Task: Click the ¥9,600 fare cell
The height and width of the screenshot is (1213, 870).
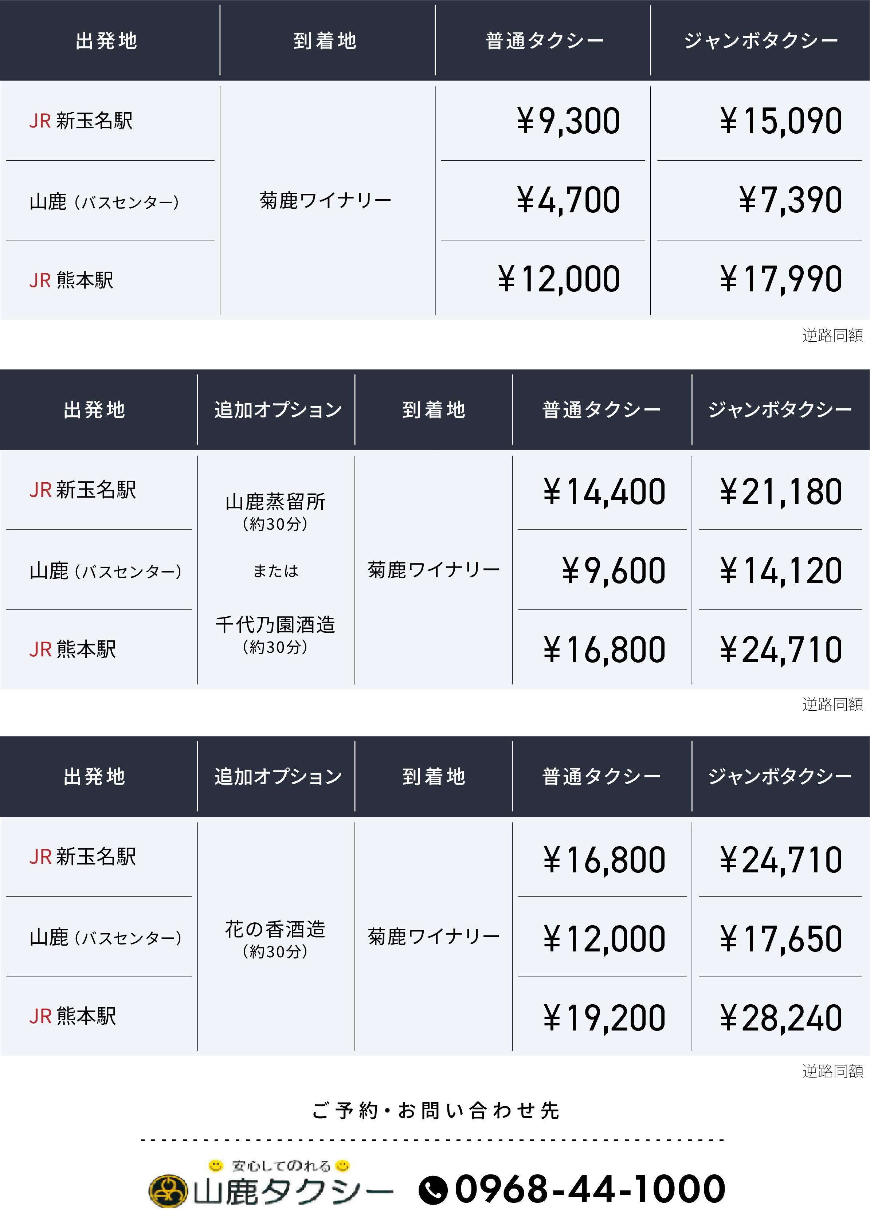Action: [x=613, y=571]
